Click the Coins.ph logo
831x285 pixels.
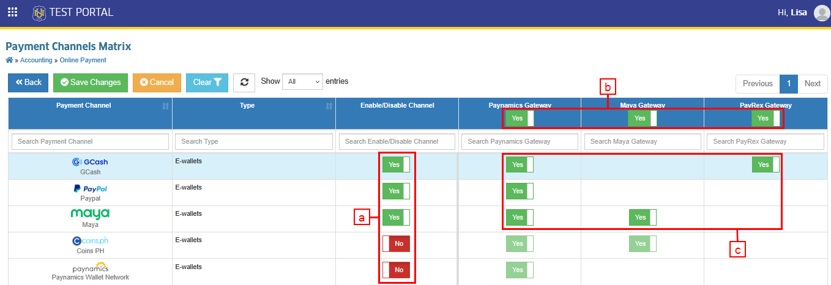[x=90, y=241]
